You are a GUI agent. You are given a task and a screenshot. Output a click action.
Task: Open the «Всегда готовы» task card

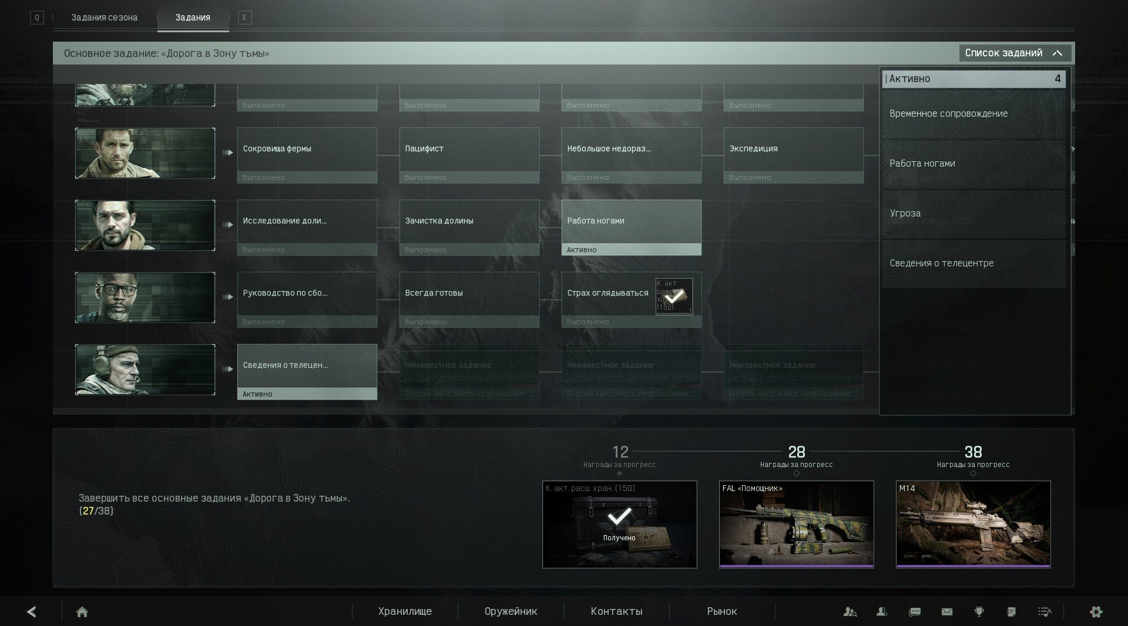pos(469,300)
